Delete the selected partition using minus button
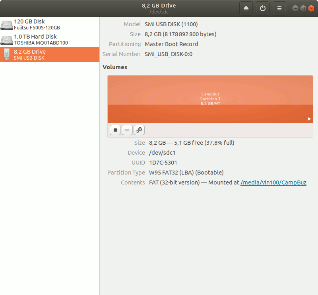The image size is (318, 295). (127, 130)
